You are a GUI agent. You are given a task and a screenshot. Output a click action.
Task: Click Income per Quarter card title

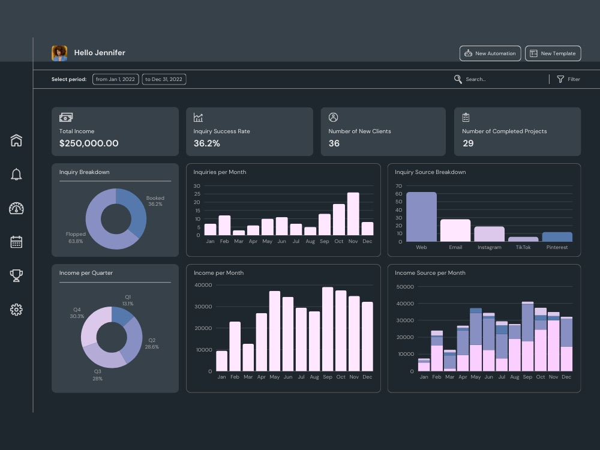[x=86, y=273]
